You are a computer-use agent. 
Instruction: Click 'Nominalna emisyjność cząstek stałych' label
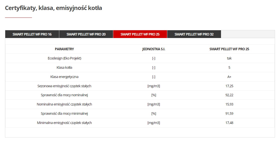64,104
